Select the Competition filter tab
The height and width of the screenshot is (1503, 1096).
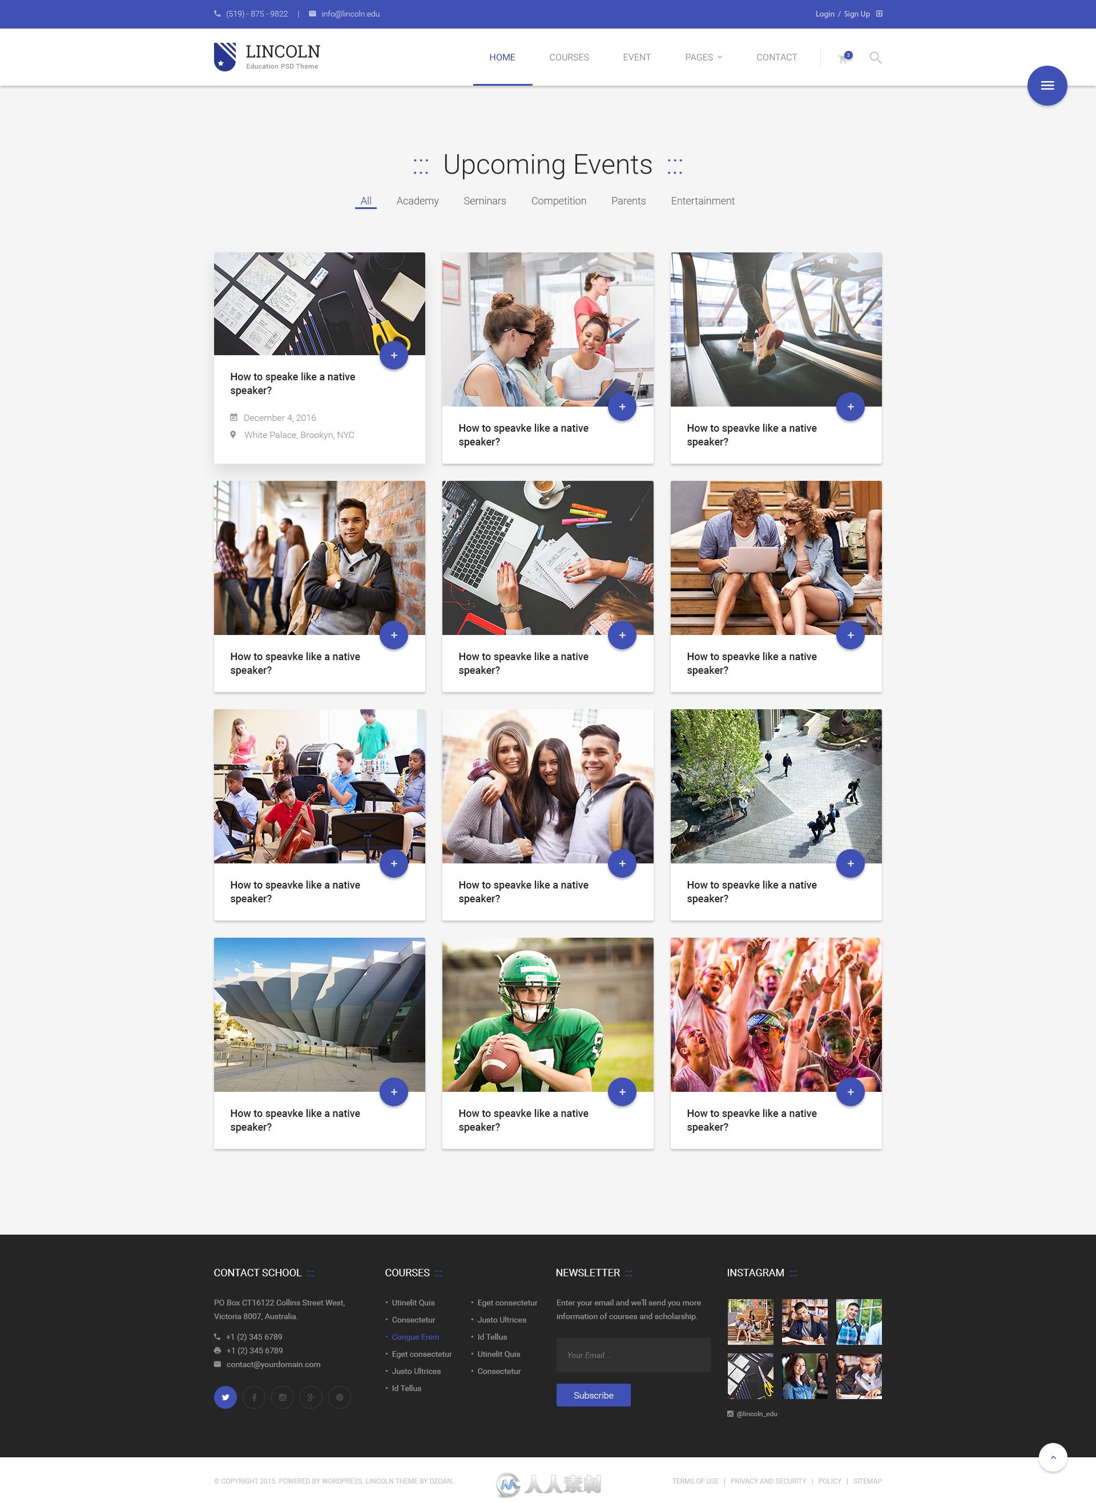(x=558, y=200)
